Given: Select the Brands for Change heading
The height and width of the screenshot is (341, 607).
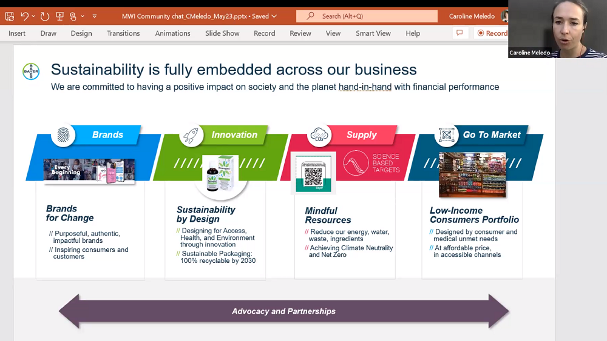Looking at the screenshot, I should tap(70, 213).
